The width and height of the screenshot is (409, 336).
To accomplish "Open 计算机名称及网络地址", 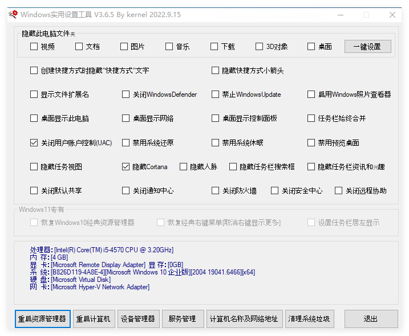I will (x=244, y=319).
